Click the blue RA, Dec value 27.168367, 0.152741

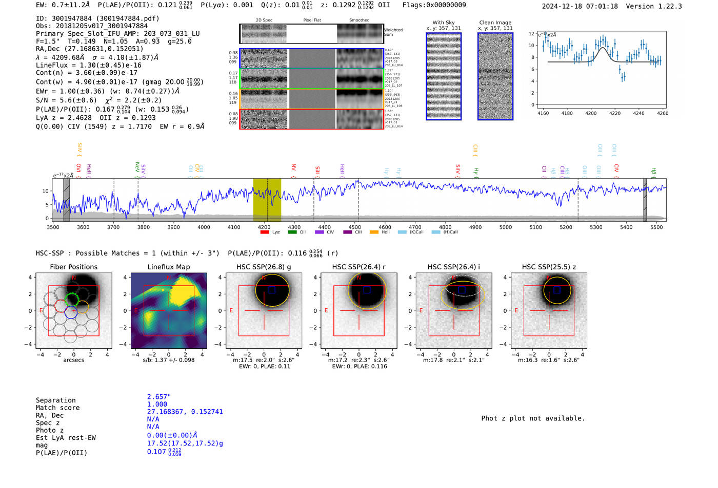tap(185, 412)
